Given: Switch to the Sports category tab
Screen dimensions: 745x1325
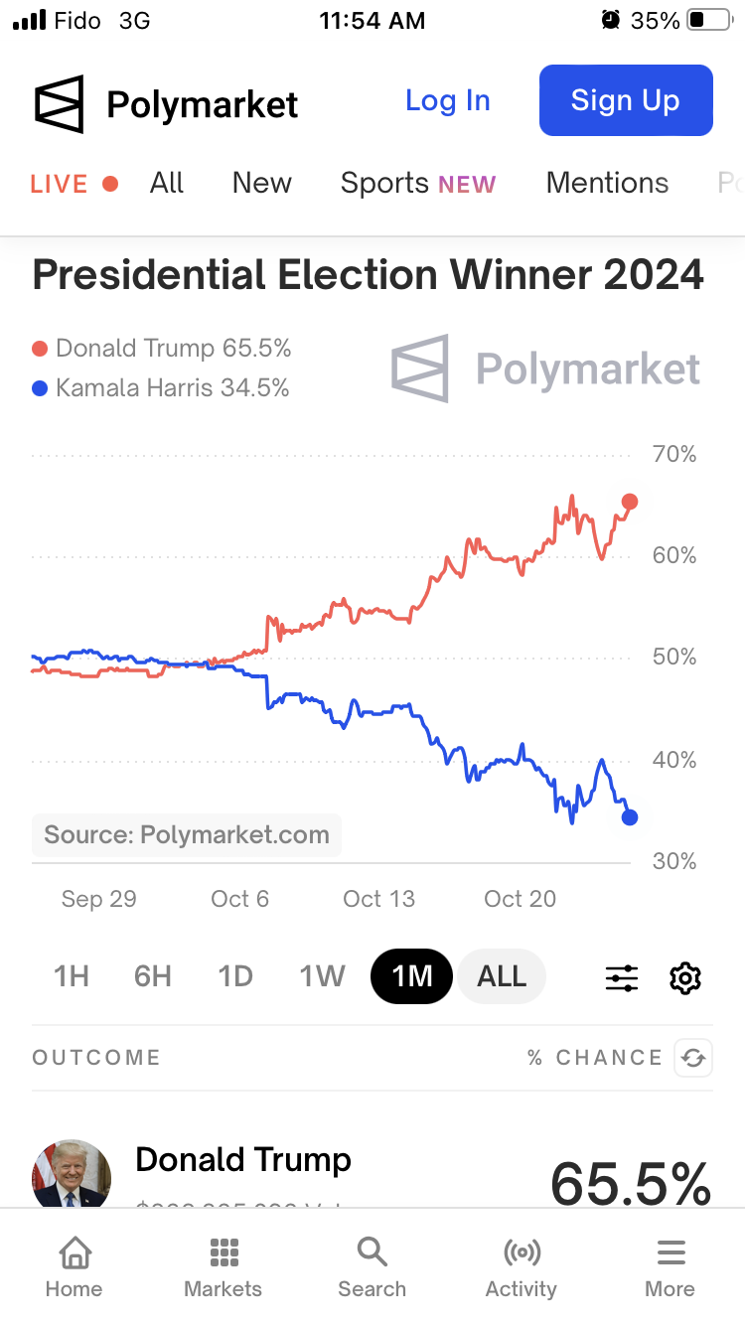Looking at the screenshot, I should coord(417,184).
